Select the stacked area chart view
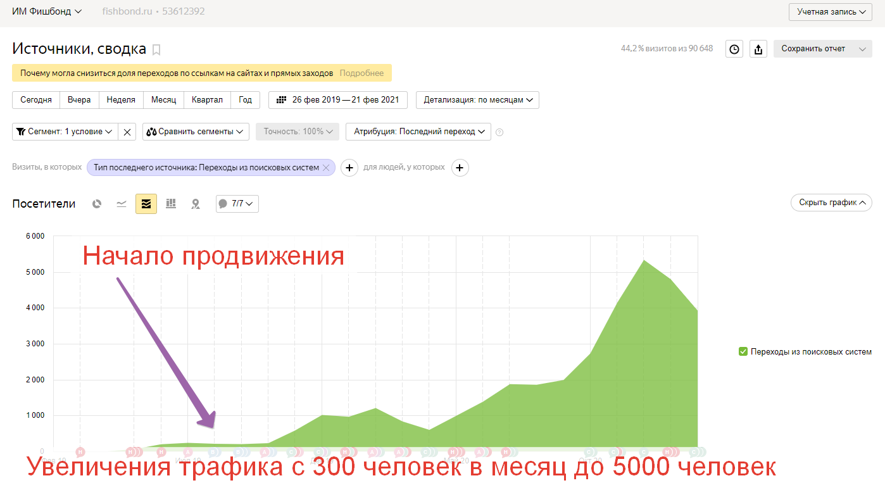 pos(146,204)
